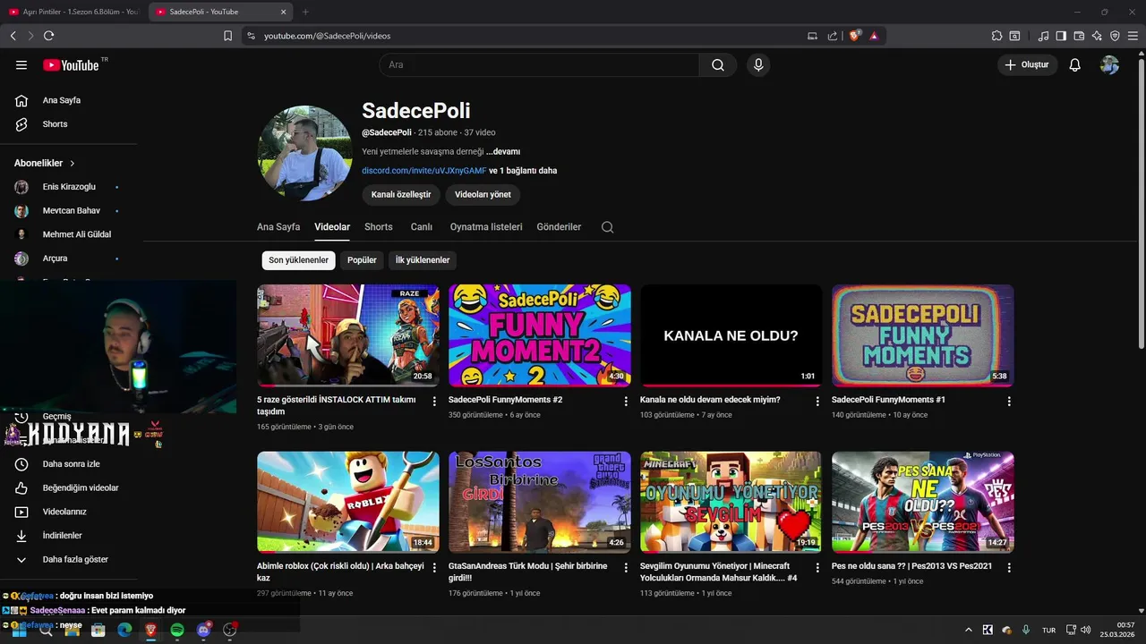Open the KANALA NE OLDU? video thumbnail

click(731, 335)
